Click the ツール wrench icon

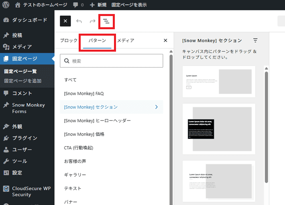6,161
